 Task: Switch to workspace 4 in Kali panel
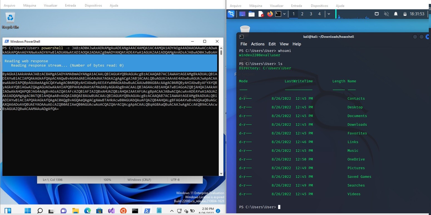click(319, 14)
